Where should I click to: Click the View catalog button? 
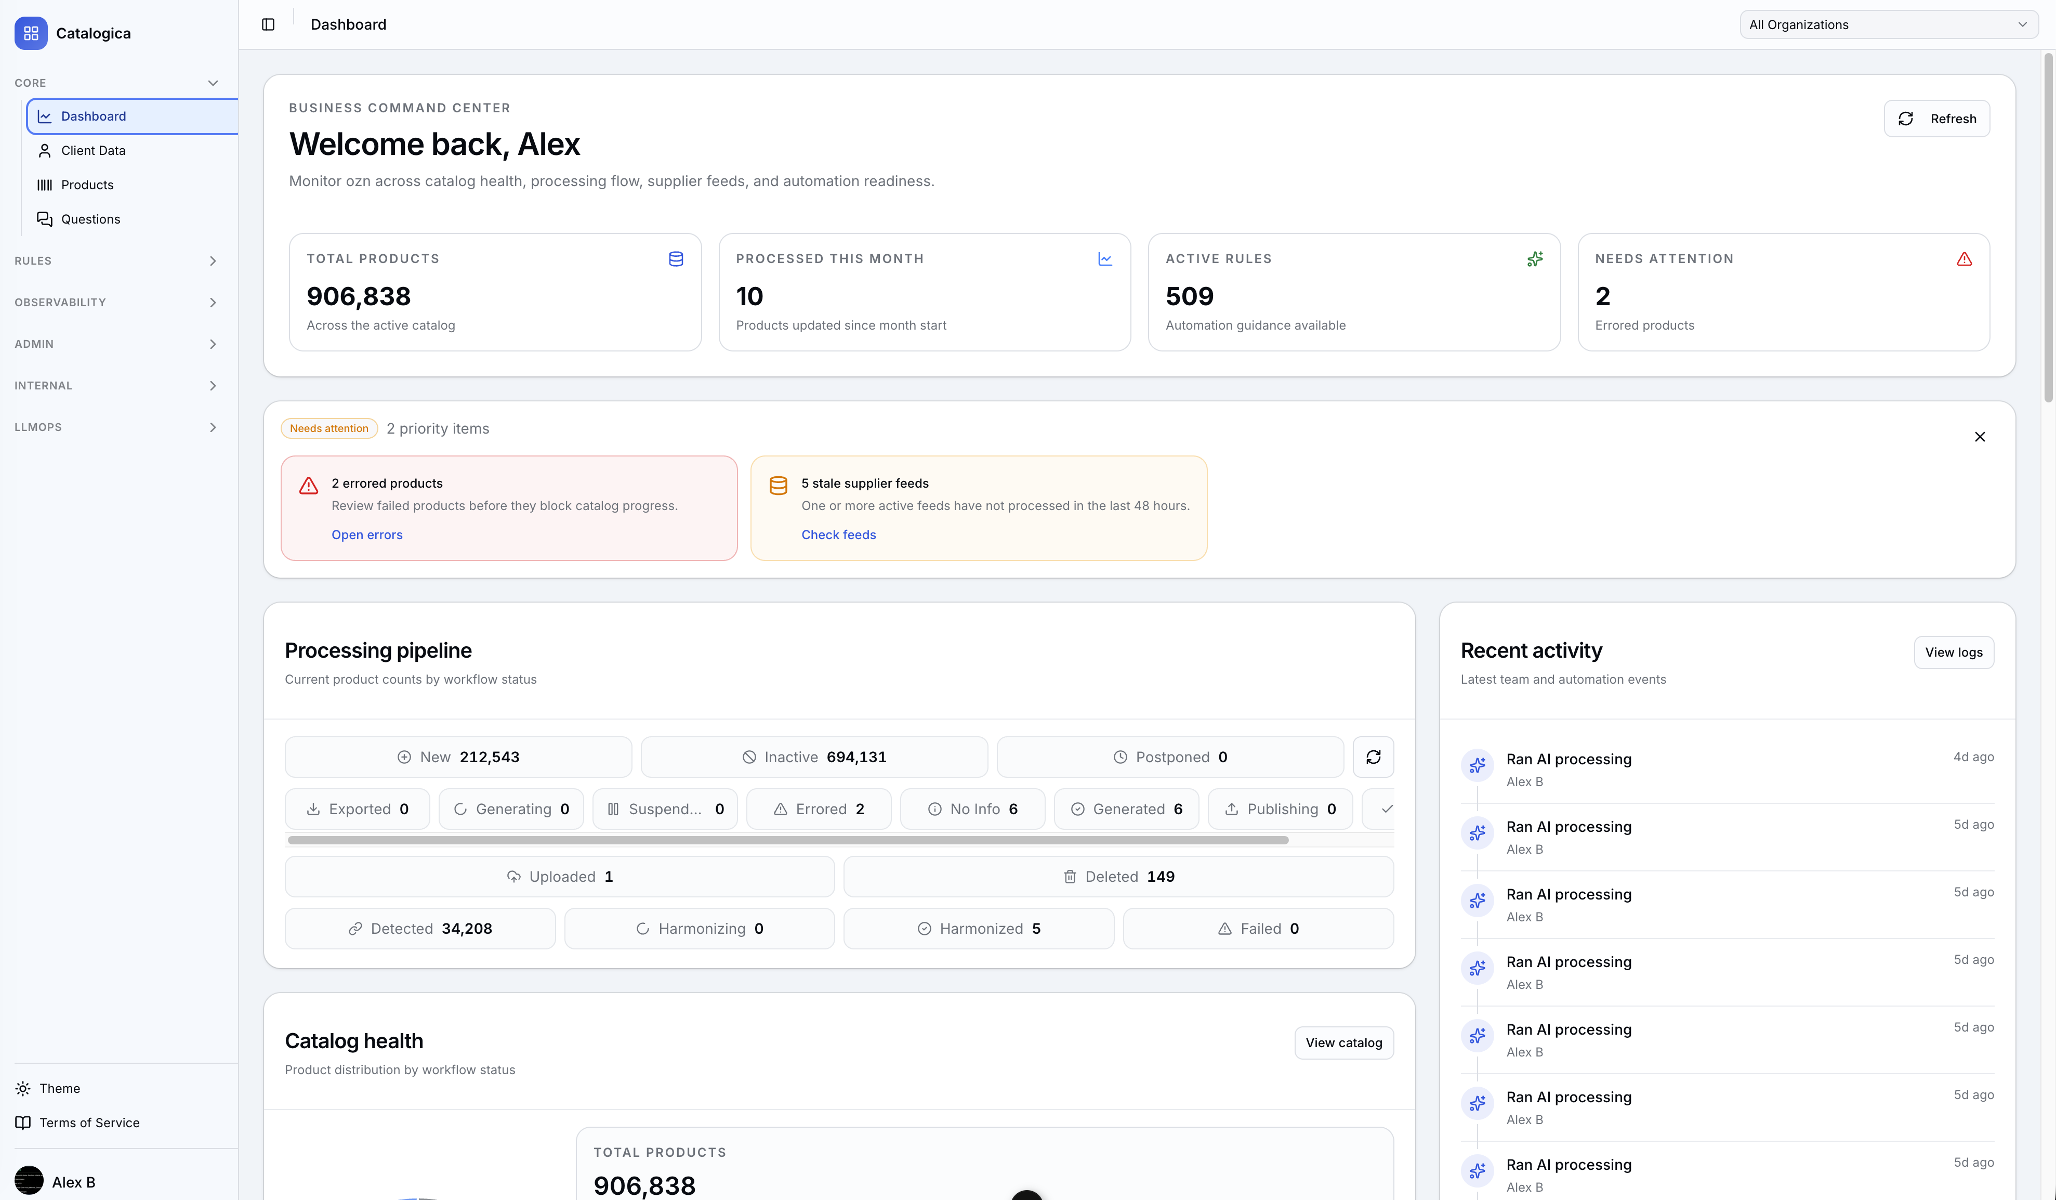pos(1344,1042)
